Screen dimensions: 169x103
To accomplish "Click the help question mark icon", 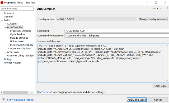I will 3,100.
